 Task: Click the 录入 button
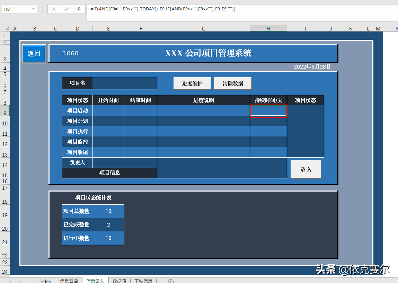coord(306,169)
